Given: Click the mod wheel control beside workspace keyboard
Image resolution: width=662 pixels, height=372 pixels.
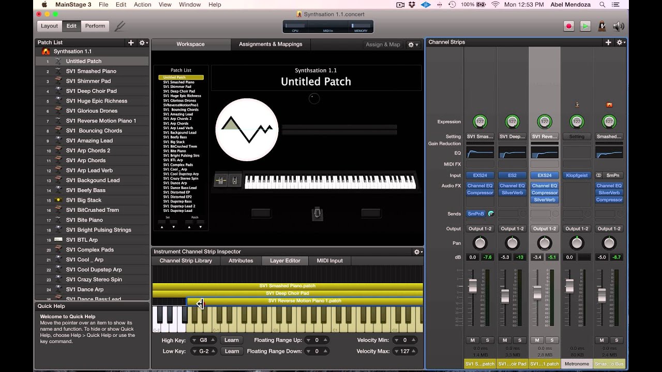Looking at the screenshot, I should click(x=235, y=181).
